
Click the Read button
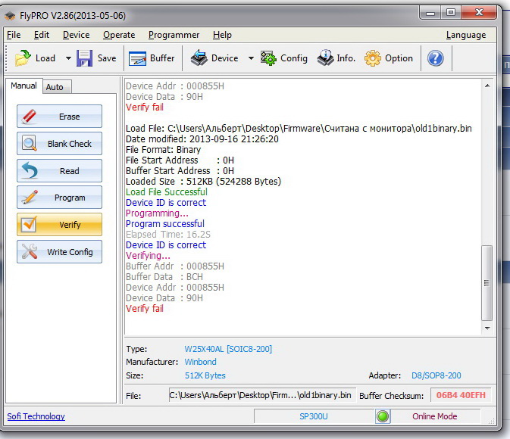tap(59, 171)
